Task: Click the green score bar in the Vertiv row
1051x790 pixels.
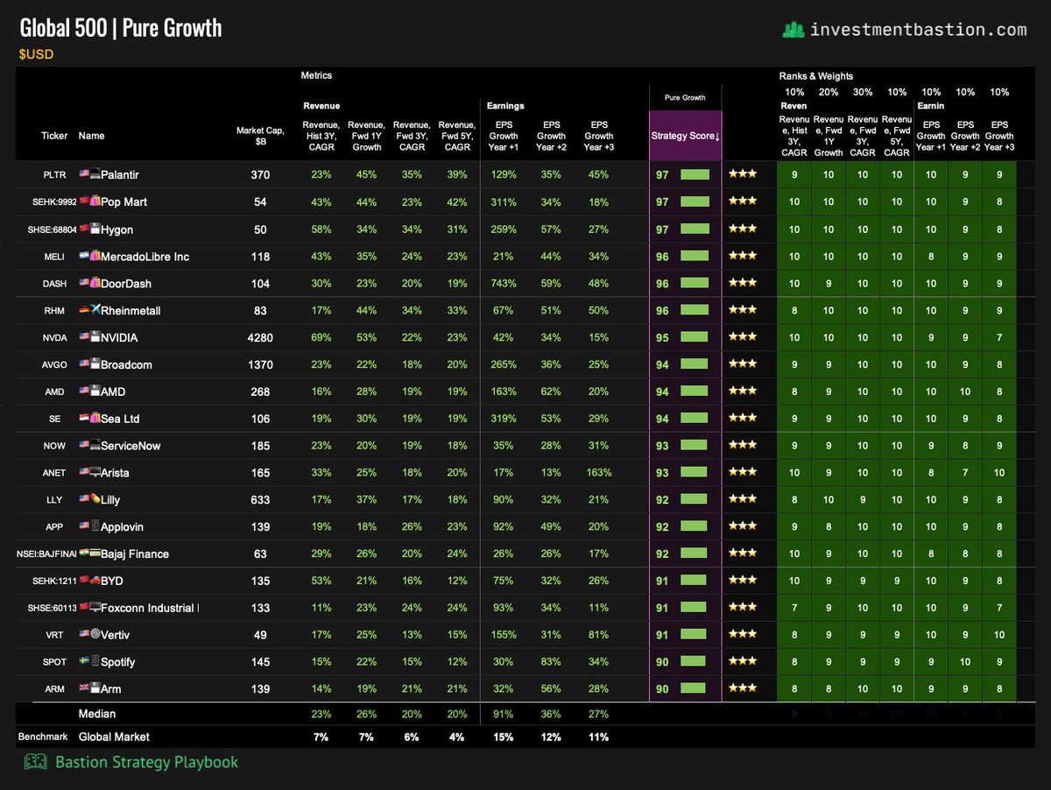Action: tap(693, 635)
